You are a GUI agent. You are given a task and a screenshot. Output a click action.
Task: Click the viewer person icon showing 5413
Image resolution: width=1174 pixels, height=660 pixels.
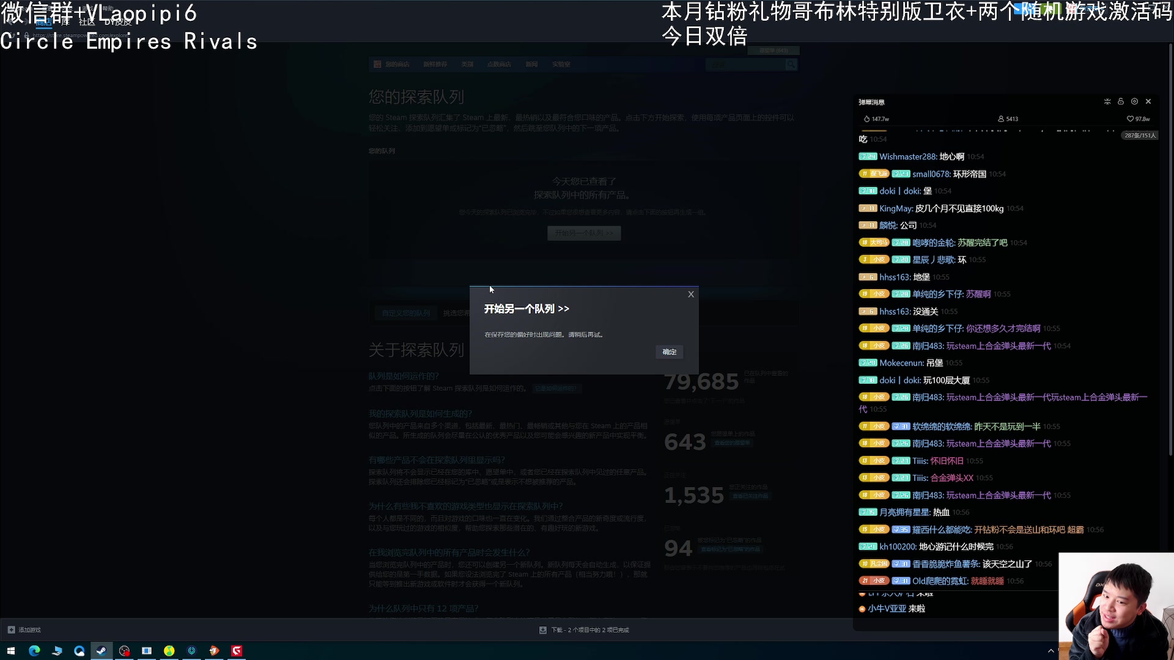(x=1001, y=119)
